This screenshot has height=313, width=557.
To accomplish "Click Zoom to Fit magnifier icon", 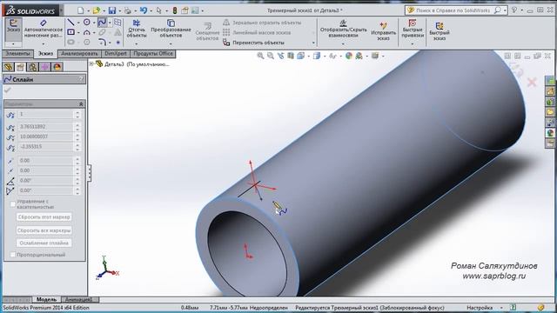I will 260,56.
